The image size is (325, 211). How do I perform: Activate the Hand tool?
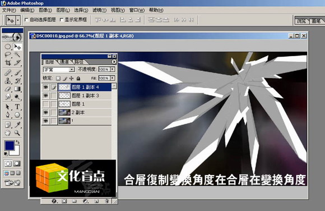point(8,133)
